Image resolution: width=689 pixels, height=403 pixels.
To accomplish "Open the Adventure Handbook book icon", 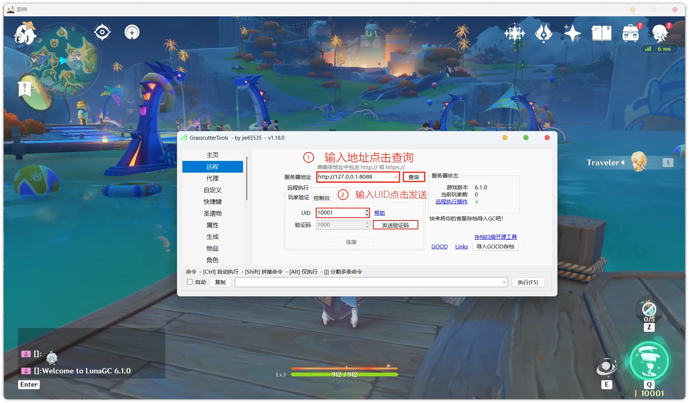I will pyautogui.click(x=601, y=33).
